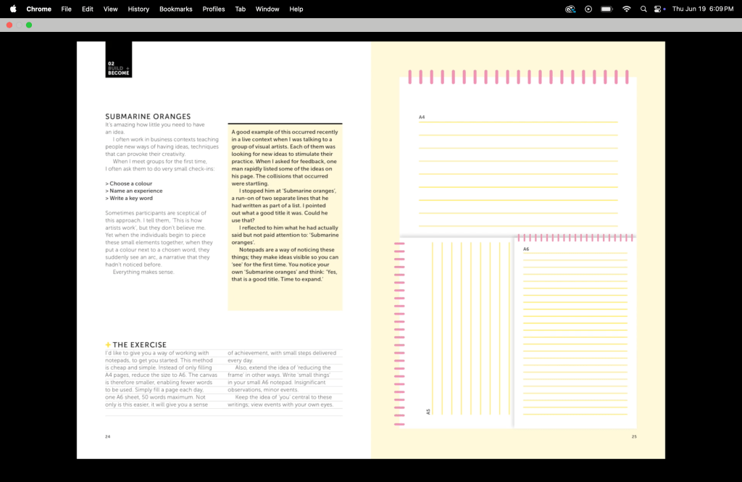Image resolution: width=742 pixels, height=482 pixels.
Task: Click the Submarine Oranges heading
Action: [x=148, y=116]
